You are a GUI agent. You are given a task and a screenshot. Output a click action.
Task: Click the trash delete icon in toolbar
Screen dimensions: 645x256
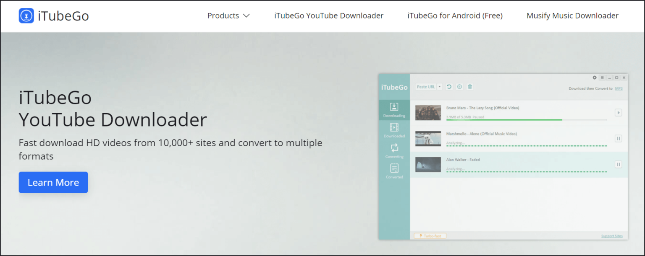pyautogui.click(x=470, y=87)
